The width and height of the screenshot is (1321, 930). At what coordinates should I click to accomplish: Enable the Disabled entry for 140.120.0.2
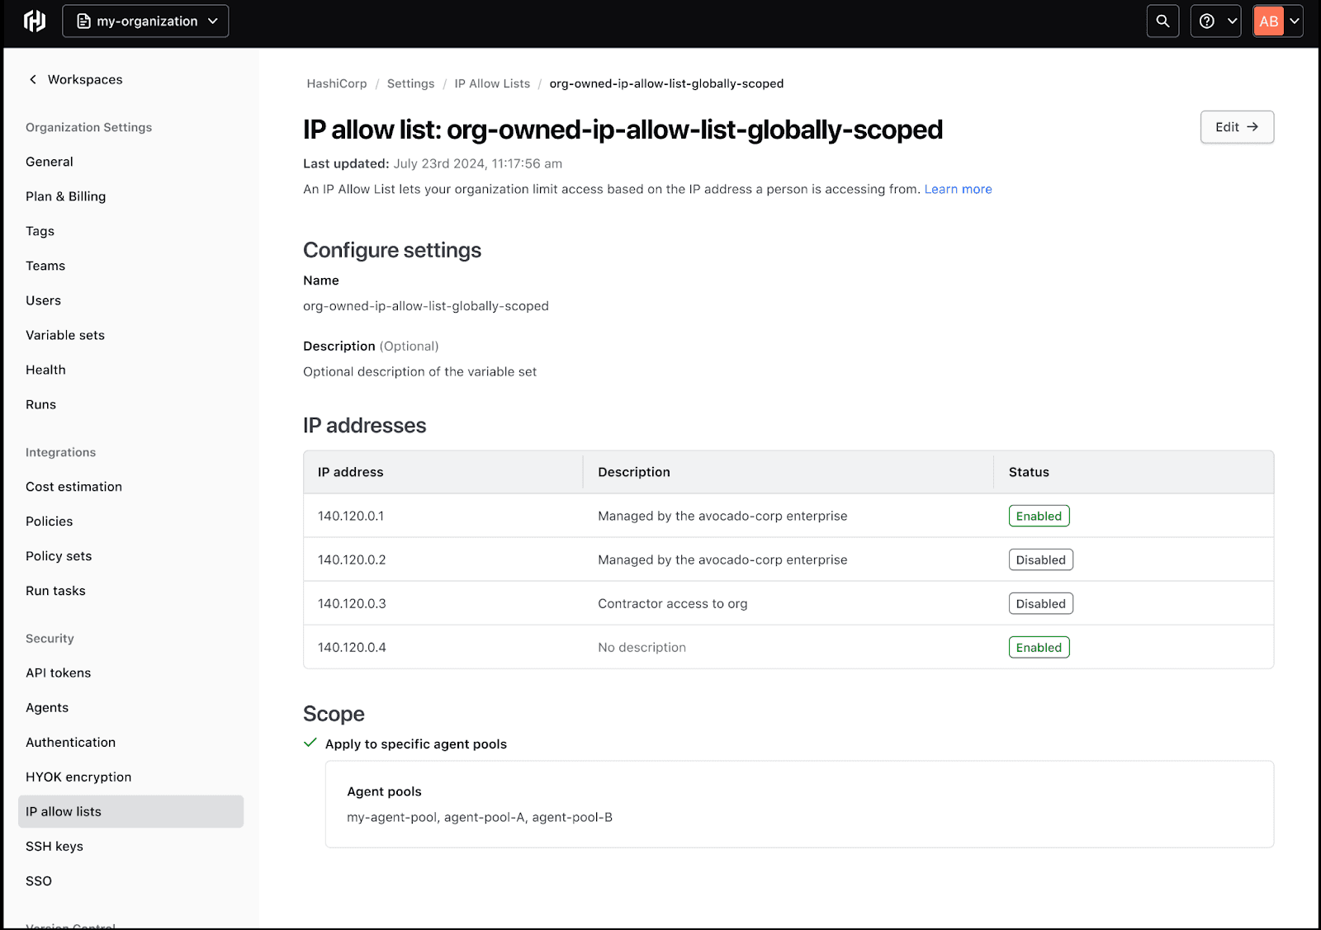pos(1040,559)
